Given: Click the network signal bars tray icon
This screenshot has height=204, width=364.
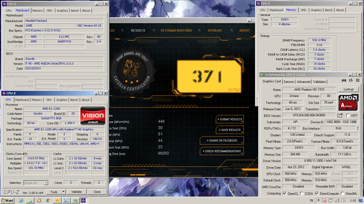Looking at the screenshot, I should pyautogui.click(x=337, y=201).
